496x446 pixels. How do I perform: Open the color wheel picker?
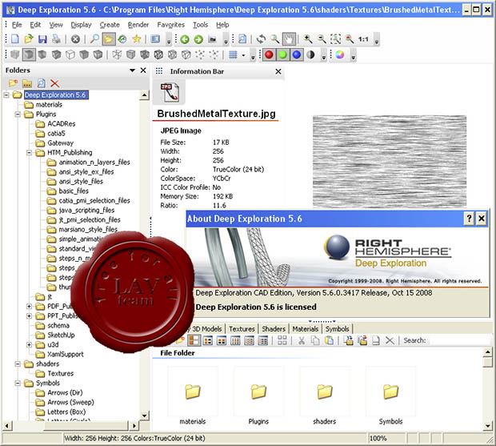(x=340, y=54)
